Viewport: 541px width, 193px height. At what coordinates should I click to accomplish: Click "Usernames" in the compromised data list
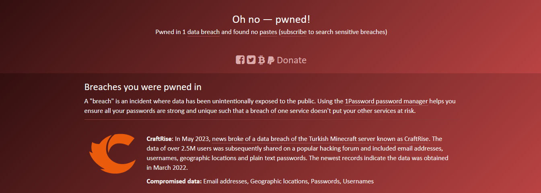[358, 181]
